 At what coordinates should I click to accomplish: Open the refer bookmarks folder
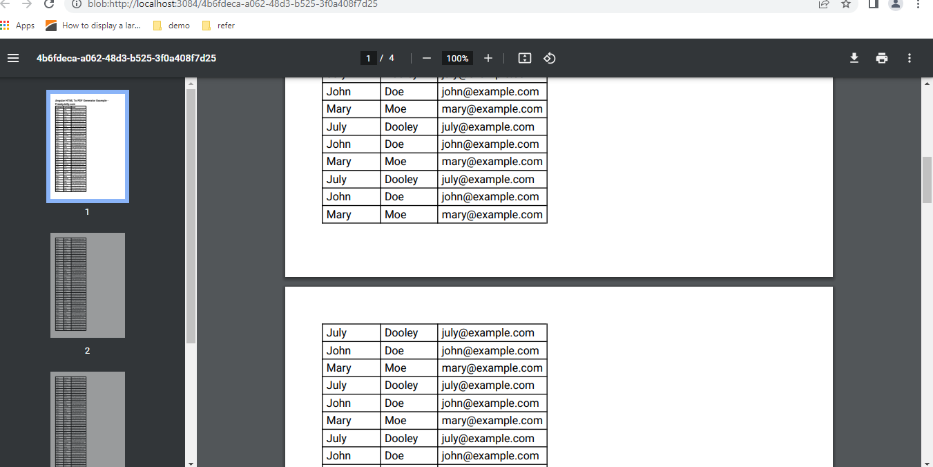[218, 25]
